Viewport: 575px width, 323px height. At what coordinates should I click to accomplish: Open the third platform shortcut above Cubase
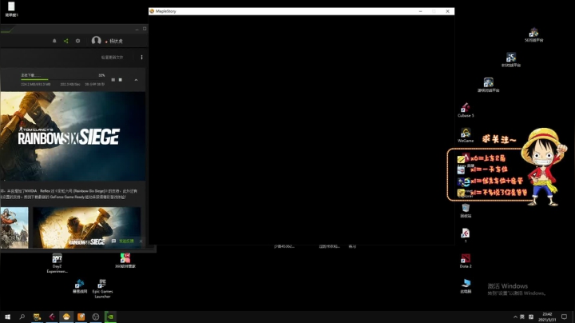(x=489, y=85)
